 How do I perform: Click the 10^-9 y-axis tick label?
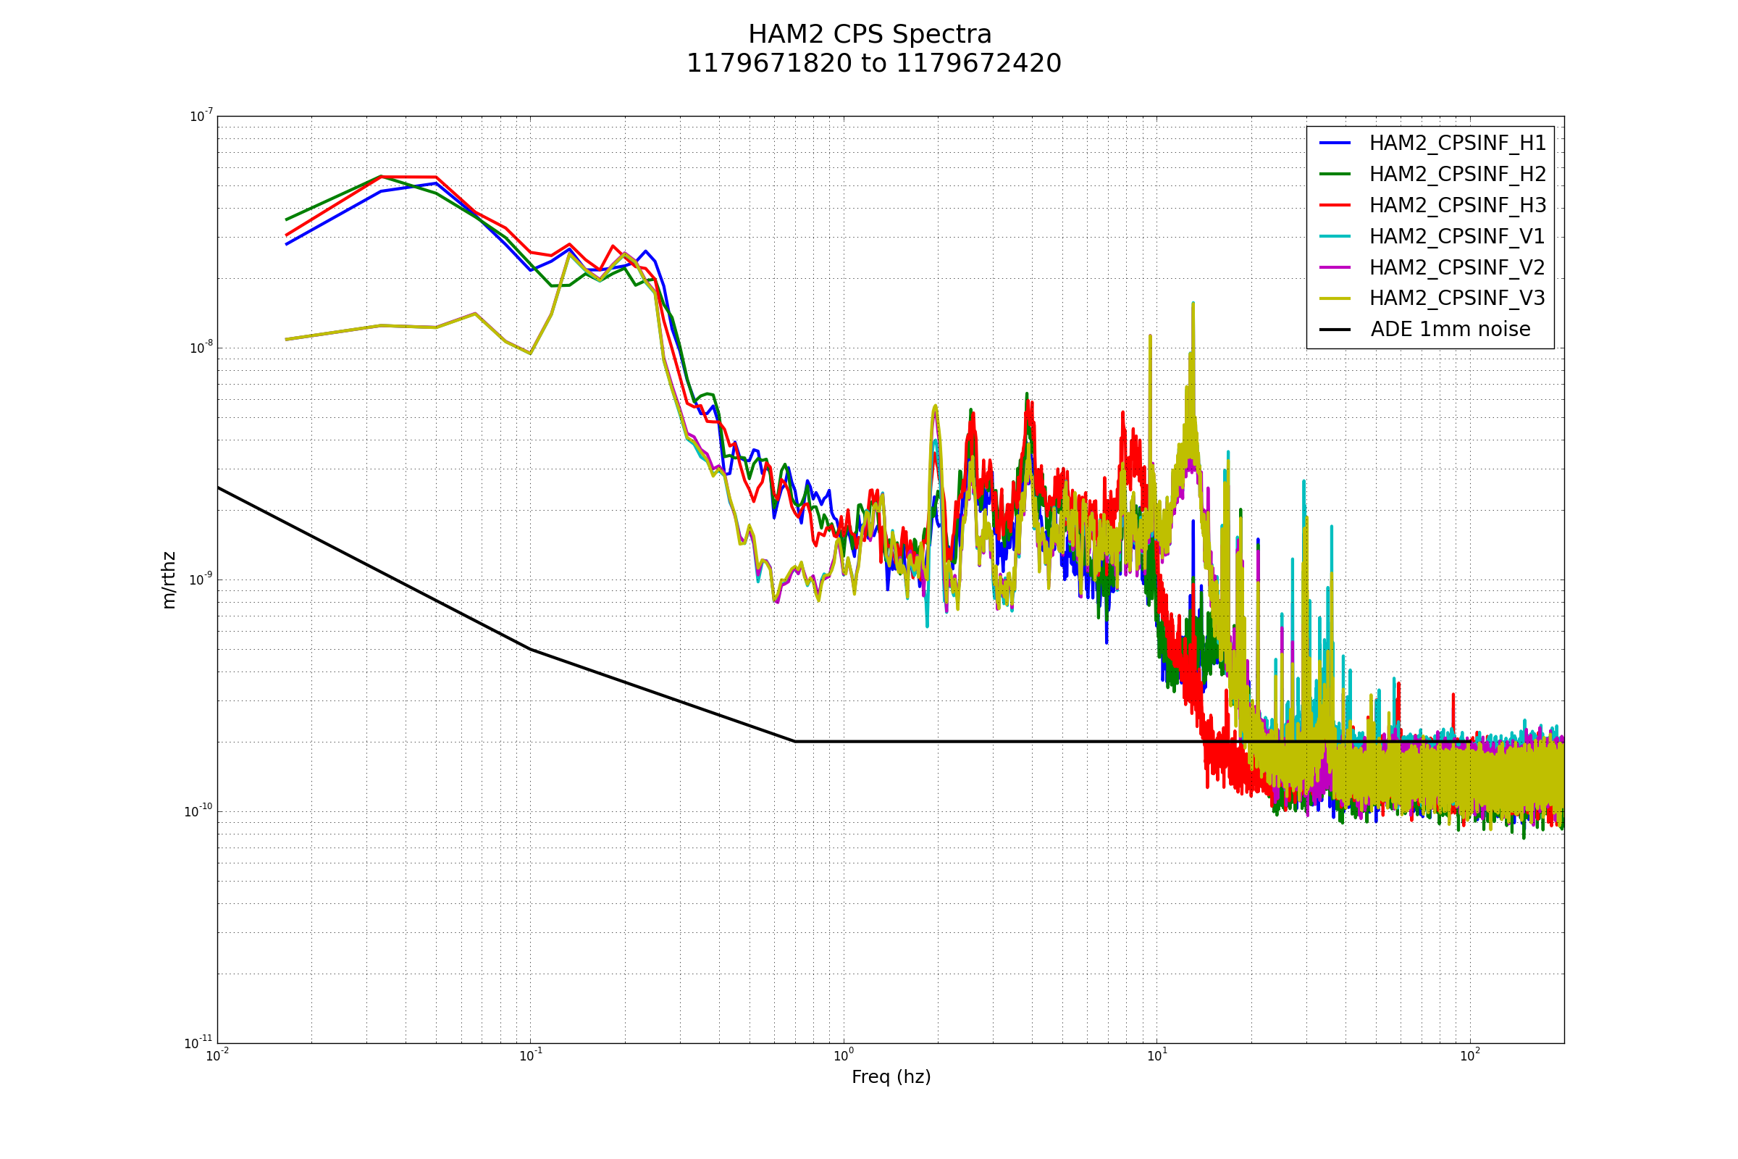coord(201,579)
